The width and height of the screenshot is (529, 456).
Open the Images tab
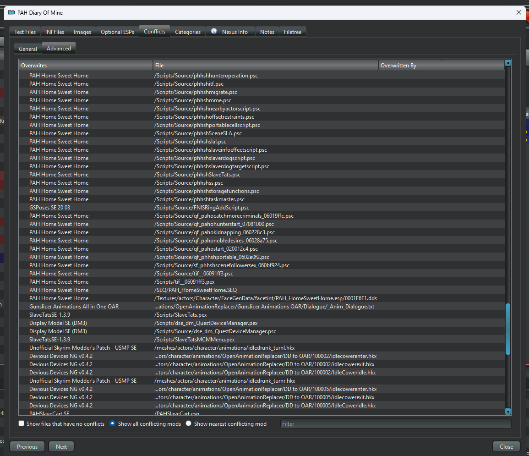pyautogui.click(x=82, y=32)
